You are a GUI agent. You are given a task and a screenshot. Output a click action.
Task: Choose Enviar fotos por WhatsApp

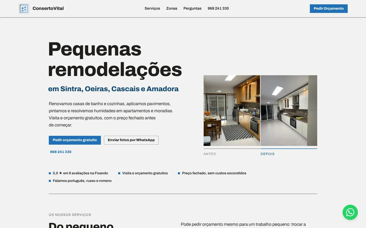(x=131, y=140)
